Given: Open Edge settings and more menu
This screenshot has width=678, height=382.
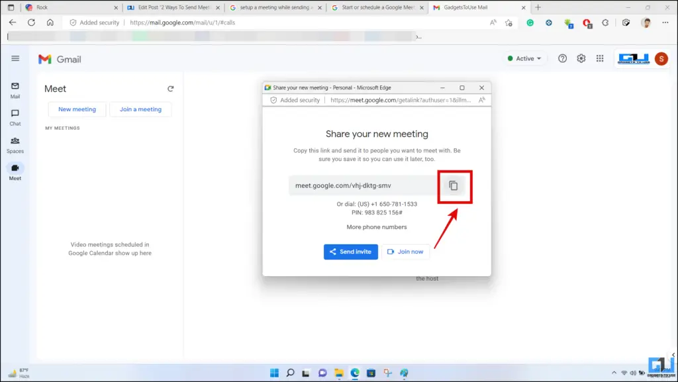Looking at the screenshot, I should coord(665,23).
